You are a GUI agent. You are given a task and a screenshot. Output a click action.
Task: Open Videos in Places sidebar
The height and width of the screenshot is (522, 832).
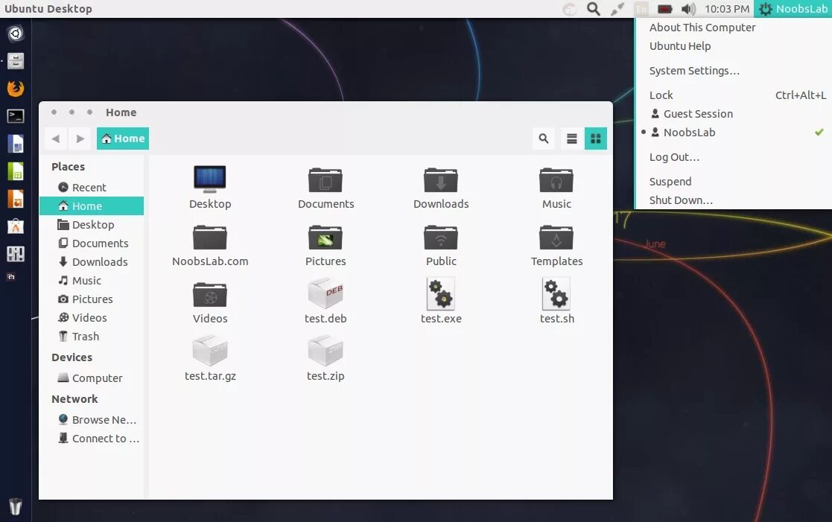point(92,317)
